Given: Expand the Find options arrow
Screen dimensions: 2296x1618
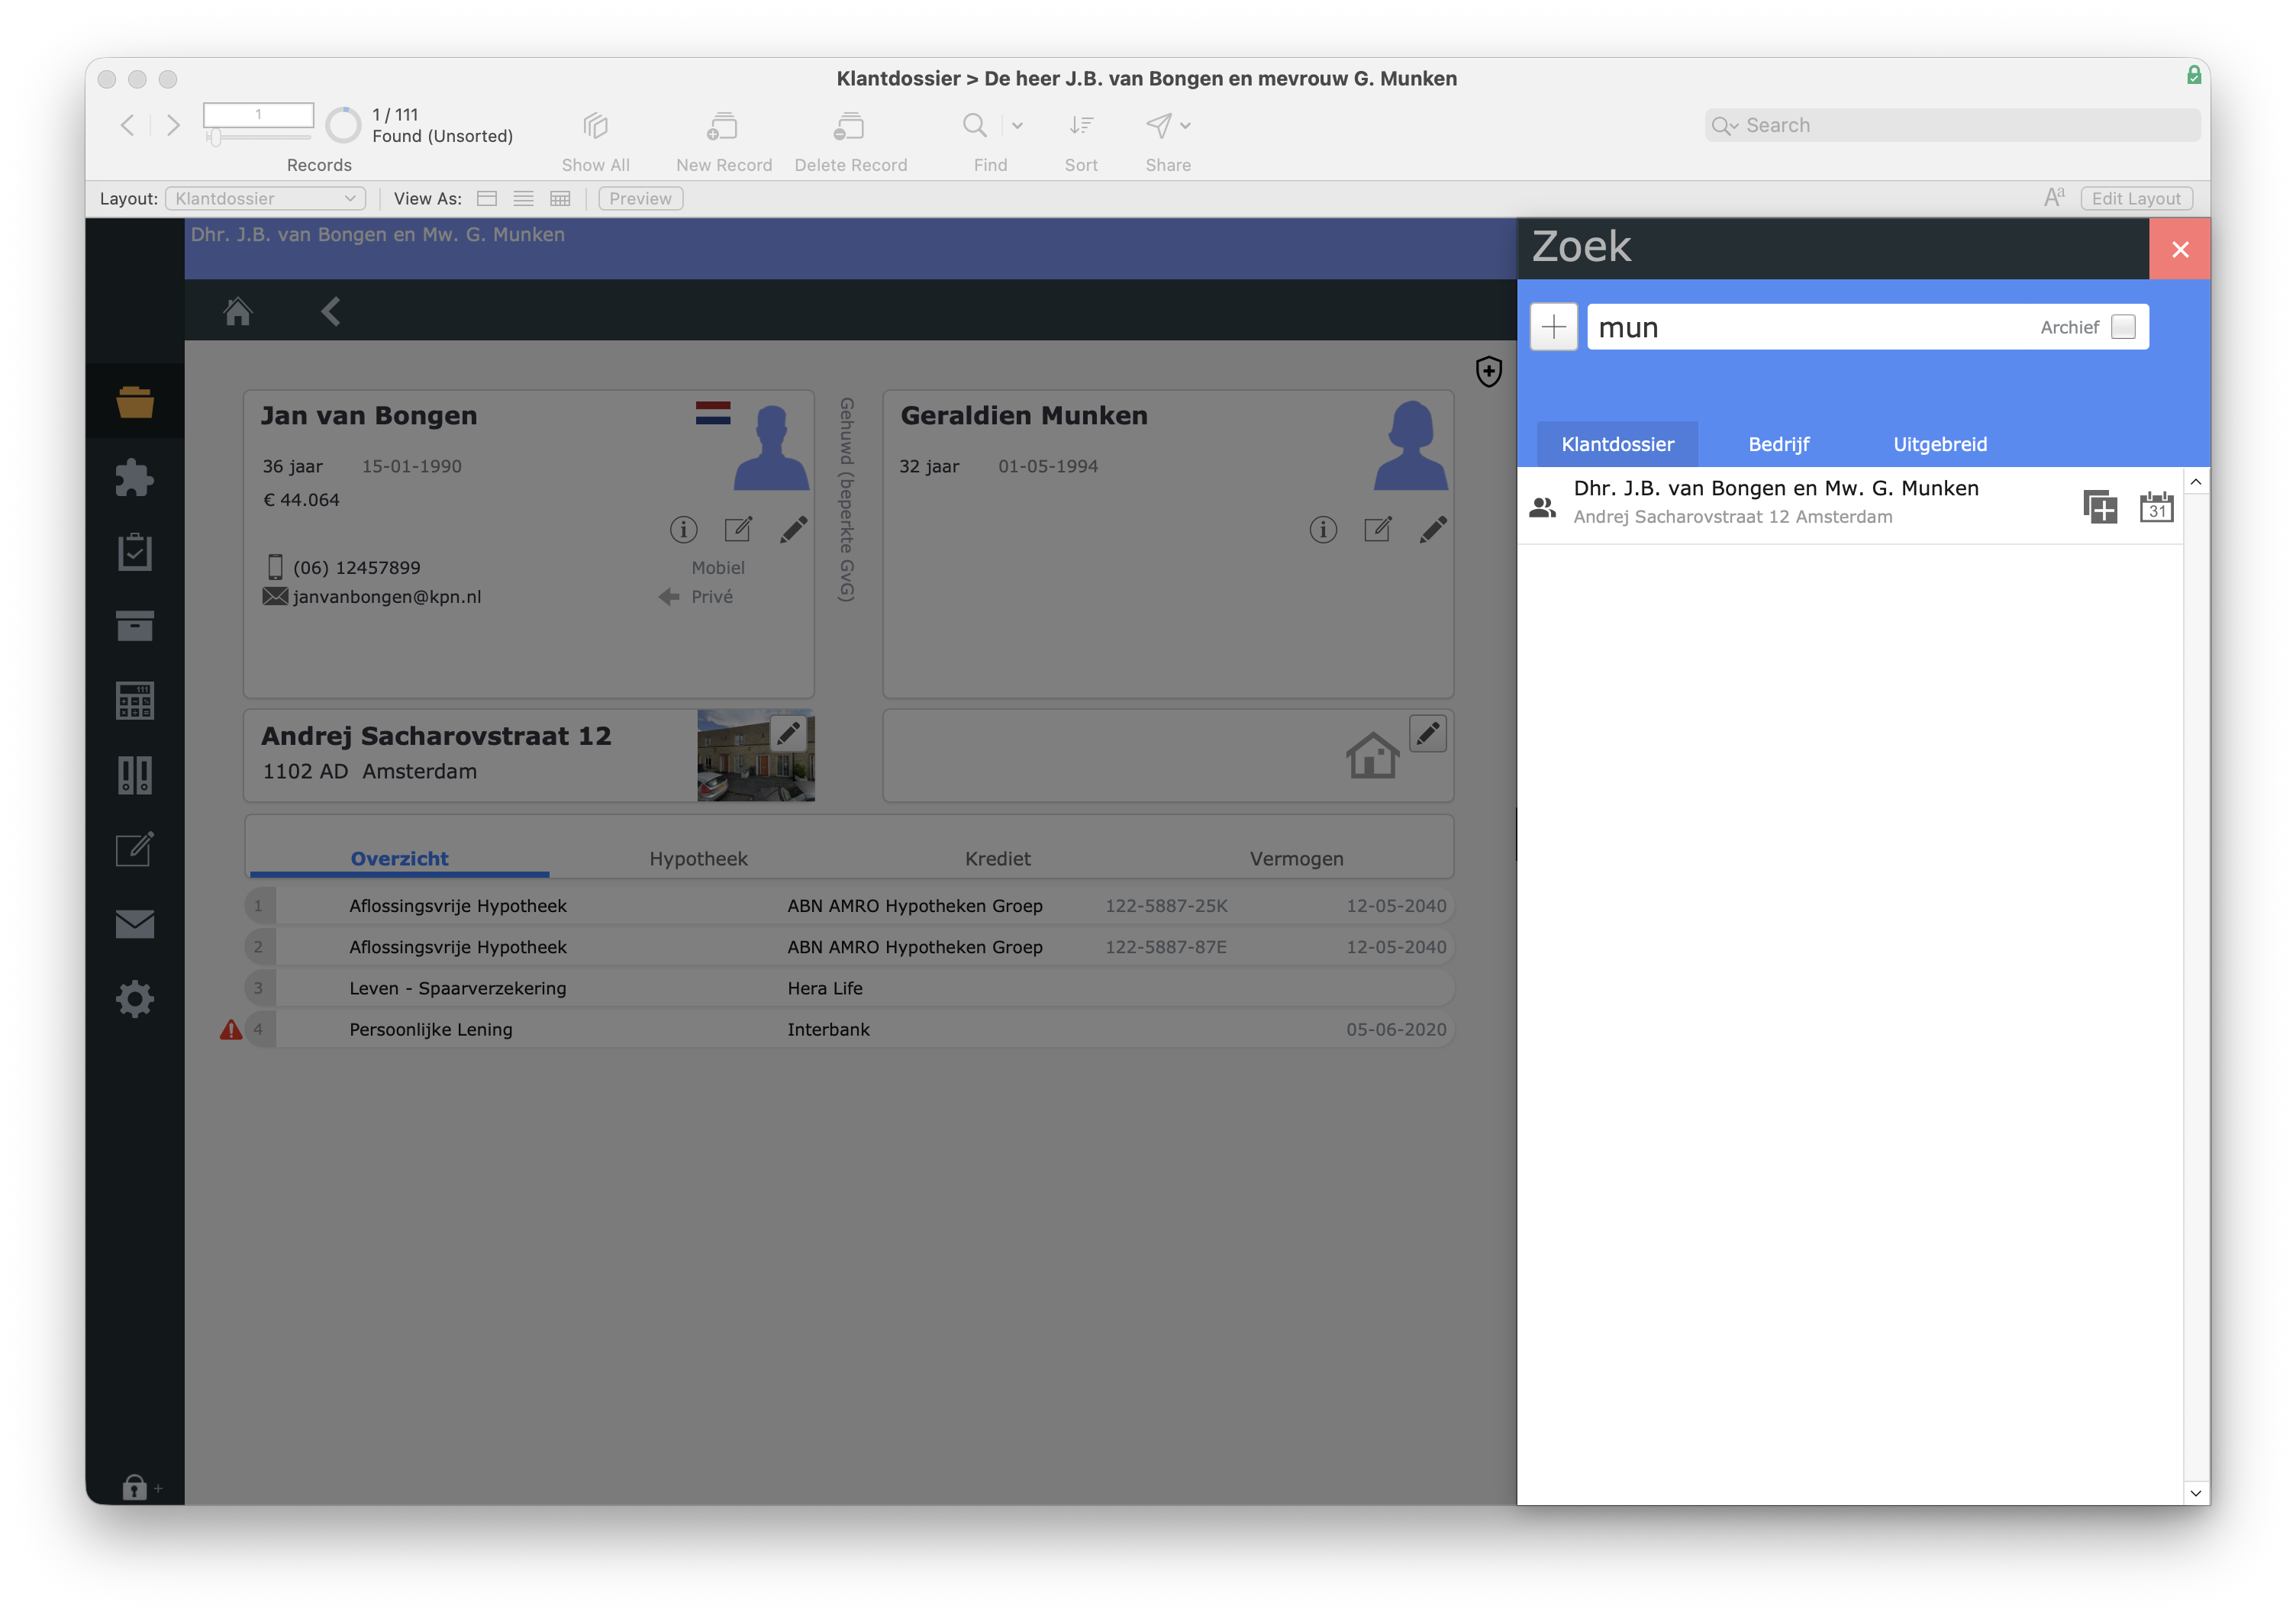Looking at the screenshot, I should click(x=1017, y=126).
